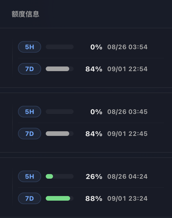Image resolution: width=172 pixels, height=218 pixels.
Task: Click the 7D badge with 22:54 reset
Action: pyautogui.click(x=30, y=69)
